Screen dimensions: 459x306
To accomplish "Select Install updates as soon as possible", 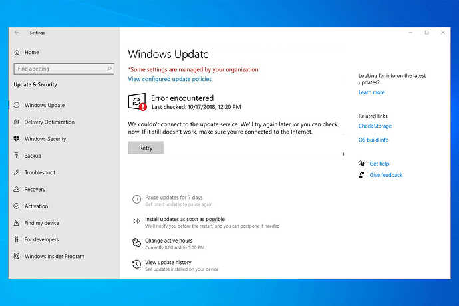I will 185,219.
